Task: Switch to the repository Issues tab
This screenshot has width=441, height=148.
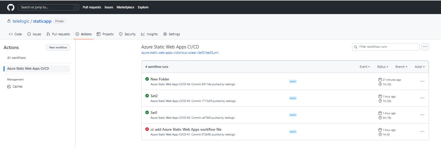Action: 34,34
